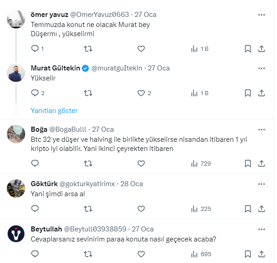This screenshot has width=277, height=263.
Task: Reply to ömer yavuz's tweet
Action: click(x=35, y=49)
